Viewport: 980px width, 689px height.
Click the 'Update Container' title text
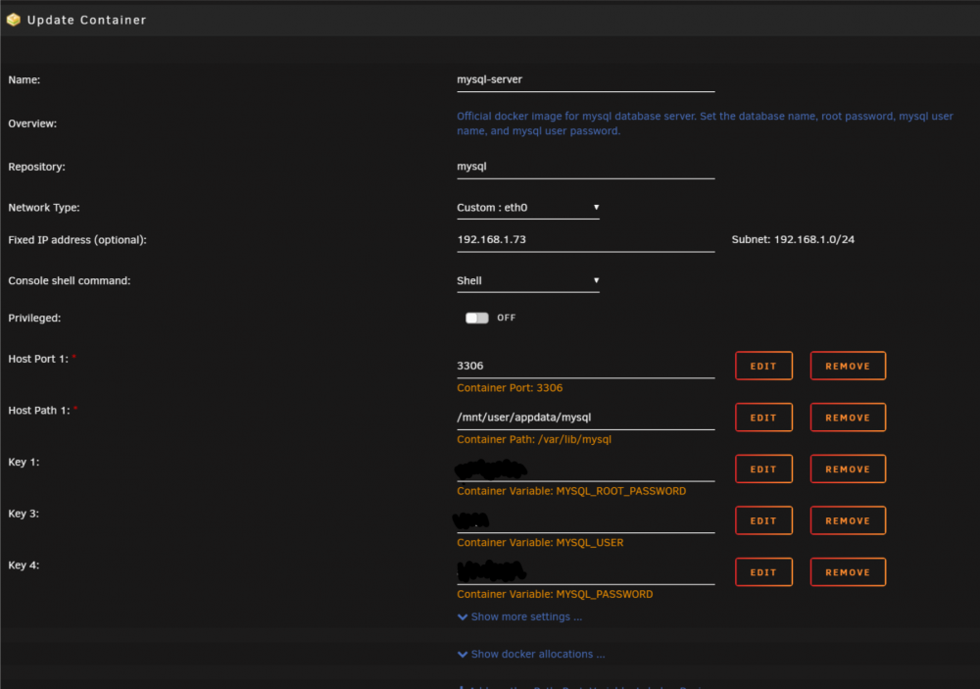click(87, 20)
